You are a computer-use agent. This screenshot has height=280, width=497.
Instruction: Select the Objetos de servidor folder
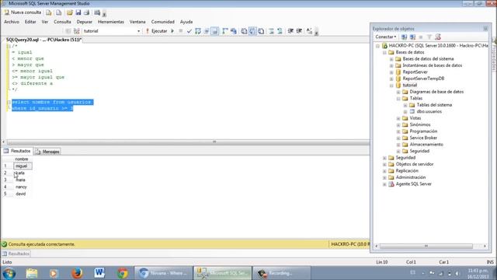[414, 164]
